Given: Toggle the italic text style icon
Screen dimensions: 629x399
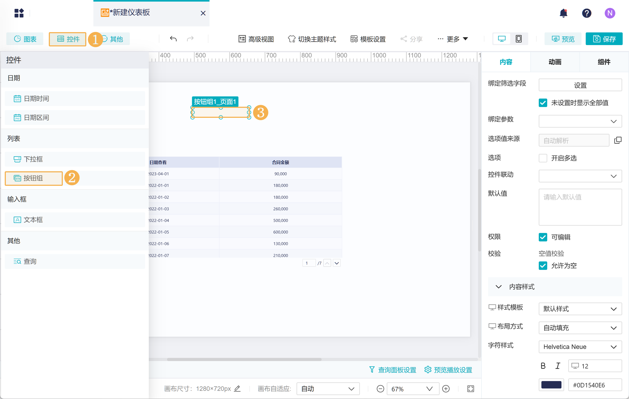Looking at the screenshot, I should (557, 366).
